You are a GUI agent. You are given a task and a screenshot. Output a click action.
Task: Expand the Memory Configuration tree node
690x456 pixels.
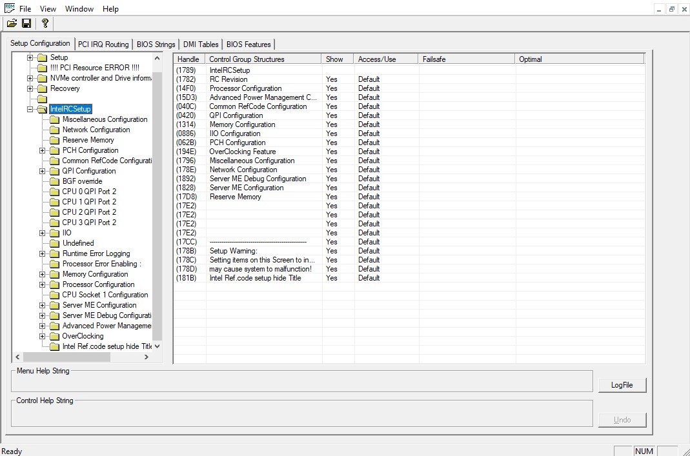(x=43, y=274)
